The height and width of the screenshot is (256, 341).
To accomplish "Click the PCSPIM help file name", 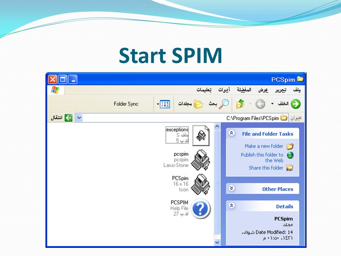I will 179,202.
